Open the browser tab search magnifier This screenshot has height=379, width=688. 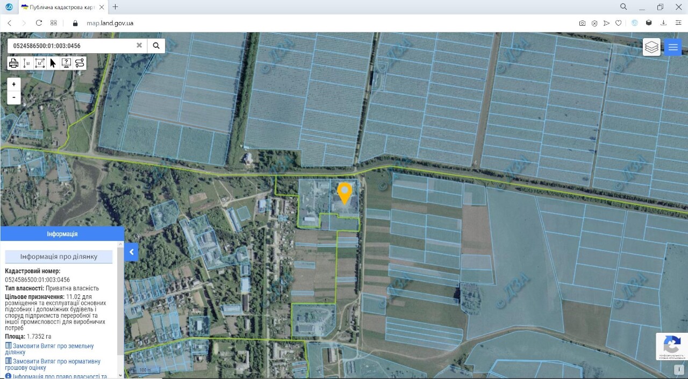point(623,7)
